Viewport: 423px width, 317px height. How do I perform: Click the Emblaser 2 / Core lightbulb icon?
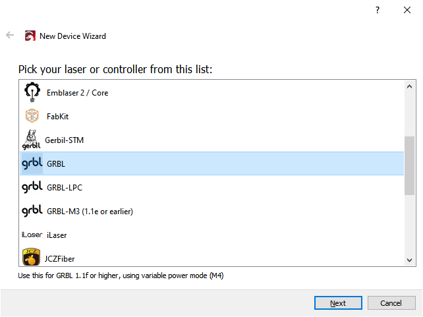(x=32, y=92)
